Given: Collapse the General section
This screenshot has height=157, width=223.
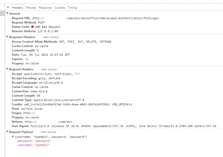Looking at the screenshot, I should coord(7,14).
